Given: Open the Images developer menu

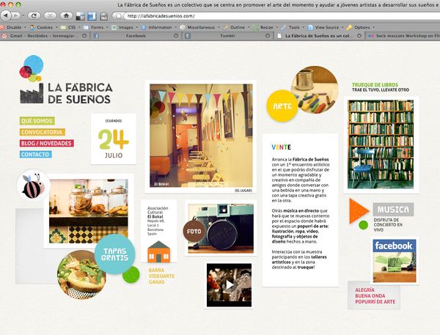Looking at the screenshot, I should pyautogui.click(x=125, y=27).
